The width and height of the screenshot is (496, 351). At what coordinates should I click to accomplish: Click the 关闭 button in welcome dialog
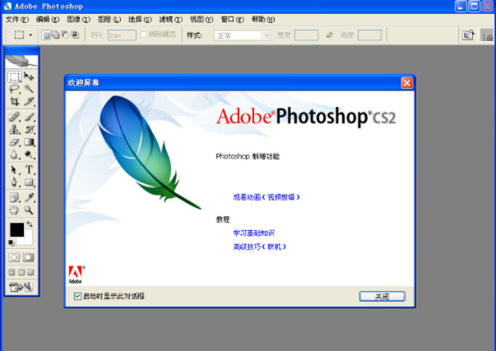[x=382, y=297]
